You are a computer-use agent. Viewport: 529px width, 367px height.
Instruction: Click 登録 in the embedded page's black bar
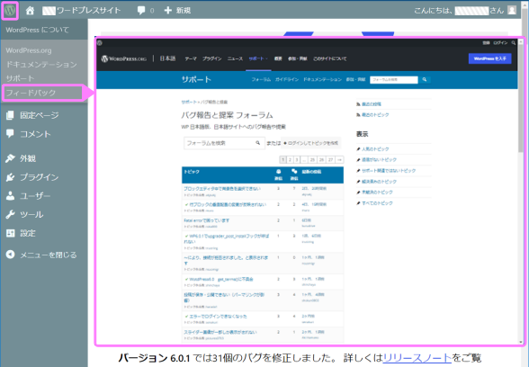[486, 43]
